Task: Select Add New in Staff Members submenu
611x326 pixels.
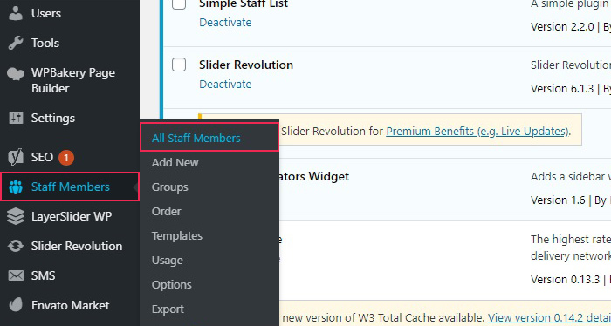Action: point(175,163)
